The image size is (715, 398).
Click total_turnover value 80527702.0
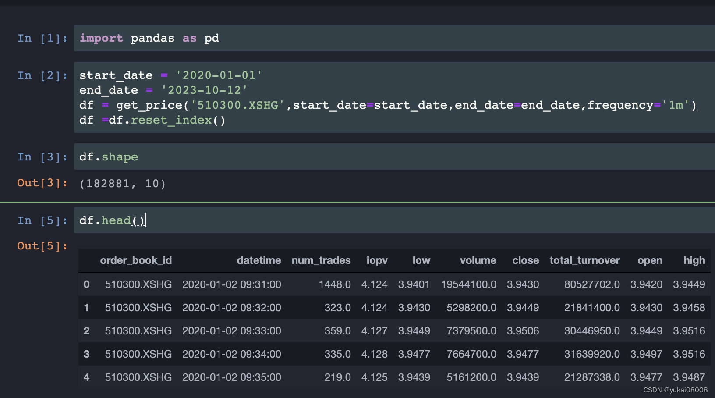pos(592,284)
